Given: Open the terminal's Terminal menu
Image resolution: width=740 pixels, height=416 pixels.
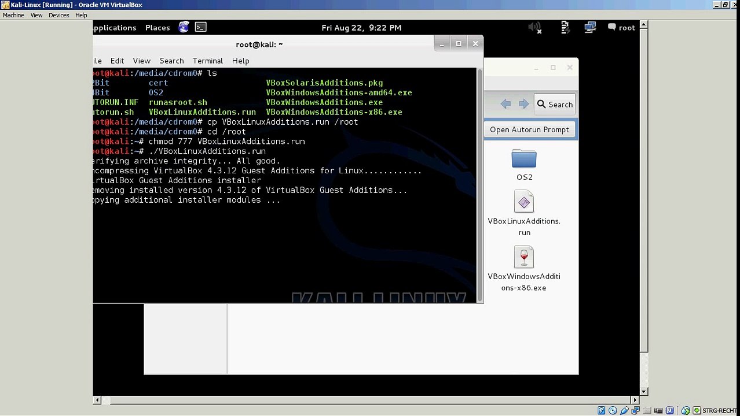Looking at the screenshot, I should pos(207,61).
